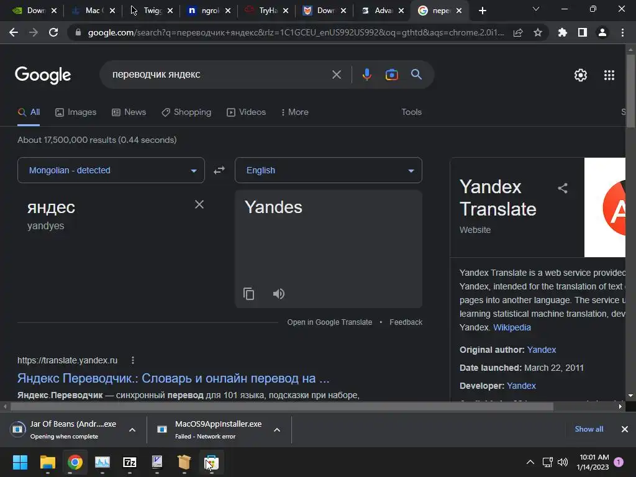Image resolution: width=636 pixels, height=477 pixels.
Task: Open a new browser tab
Action: tap(482, 11)
